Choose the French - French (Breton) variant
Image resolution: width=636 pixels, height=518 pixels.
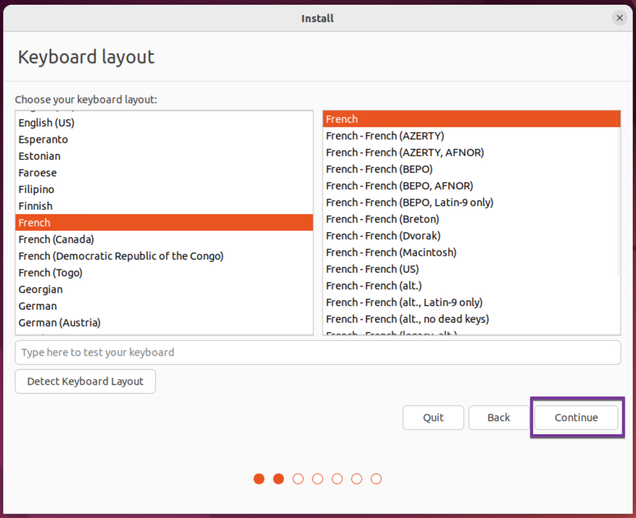point(382,219)
